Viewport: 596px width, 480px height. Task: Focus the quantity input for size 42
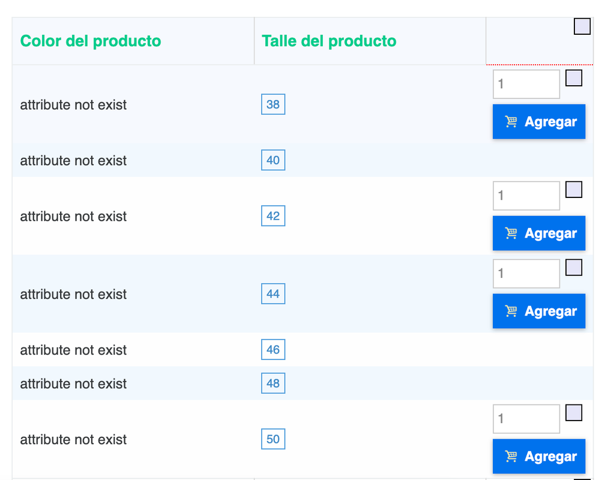tap(526, 196)
